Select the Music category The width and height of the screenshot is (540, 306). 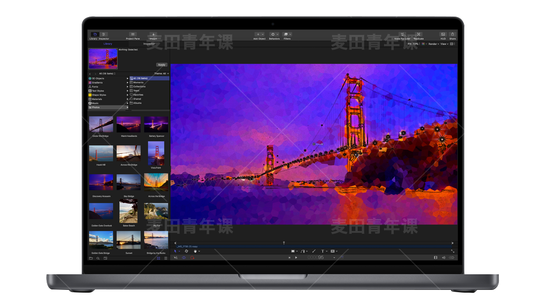108,103
